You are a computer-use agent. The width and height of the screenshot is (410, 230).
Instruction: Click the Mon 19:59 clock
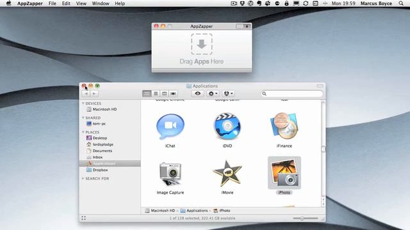tap(343, 3)
